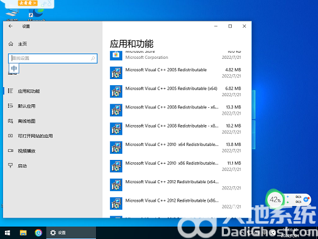Select Microsoft Corporation store entry text

pos(147,58)
